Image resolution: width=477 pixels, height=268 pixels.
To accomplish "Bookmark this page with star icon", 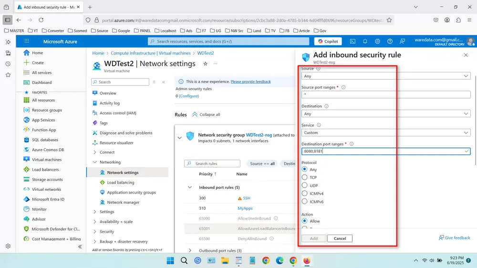I will click(x=389, y=20).
